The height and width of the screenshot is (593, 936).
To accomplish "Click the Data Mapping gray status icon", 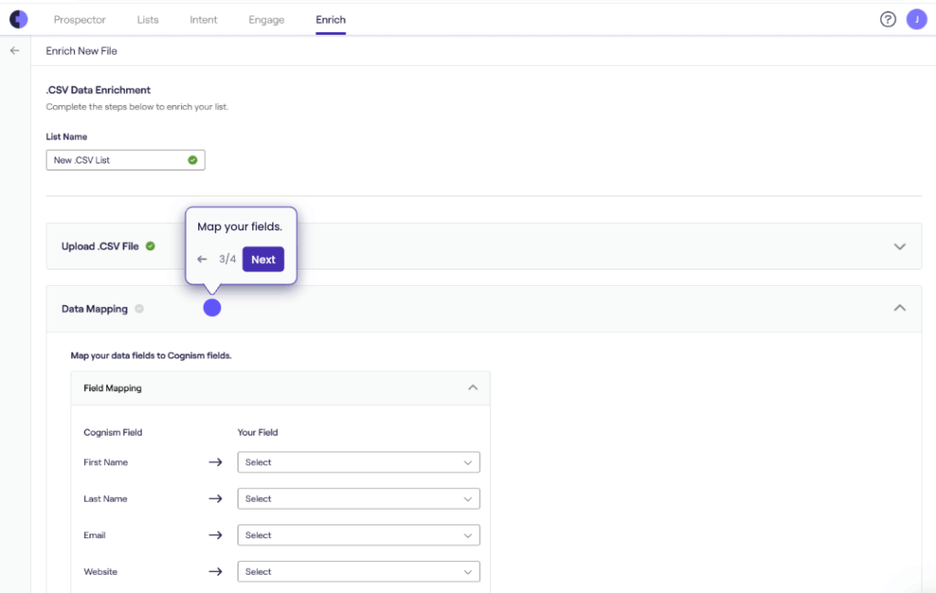I will click(x=139, y=309).
